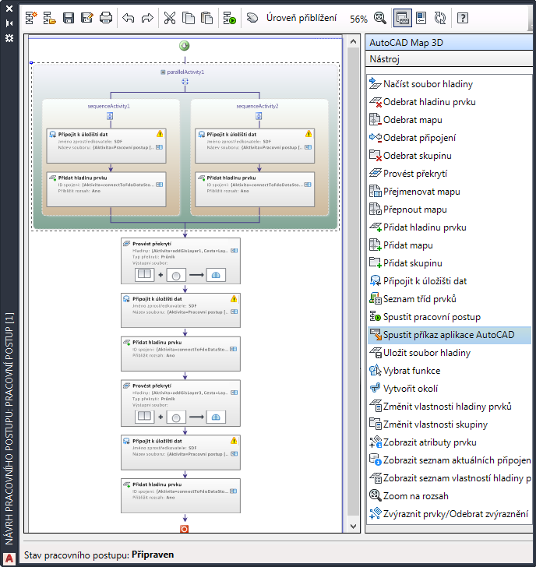Select the pan hand tool
Viewport: 536px width, 567px height.
[x=252, y=18]
